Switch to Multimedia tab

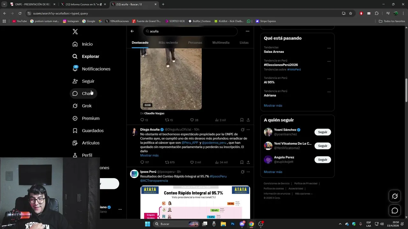[x=221, y=43]
